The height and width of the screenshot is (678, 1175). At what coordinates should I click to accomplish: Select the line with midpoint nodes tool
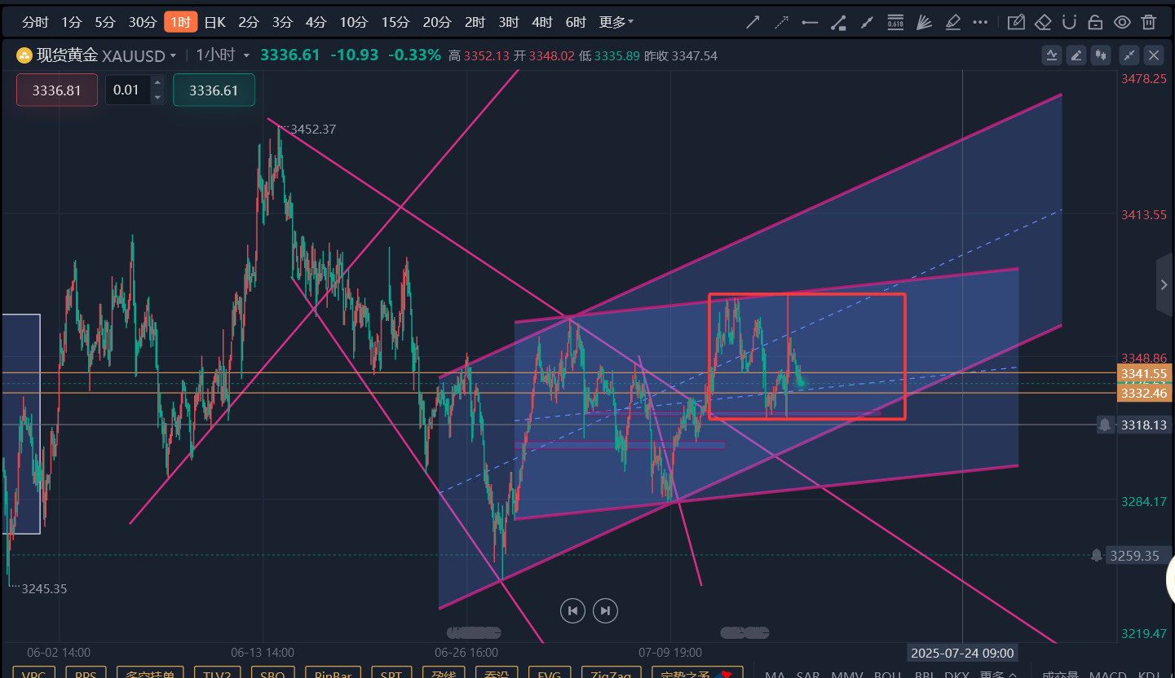(x=867, y=22)
